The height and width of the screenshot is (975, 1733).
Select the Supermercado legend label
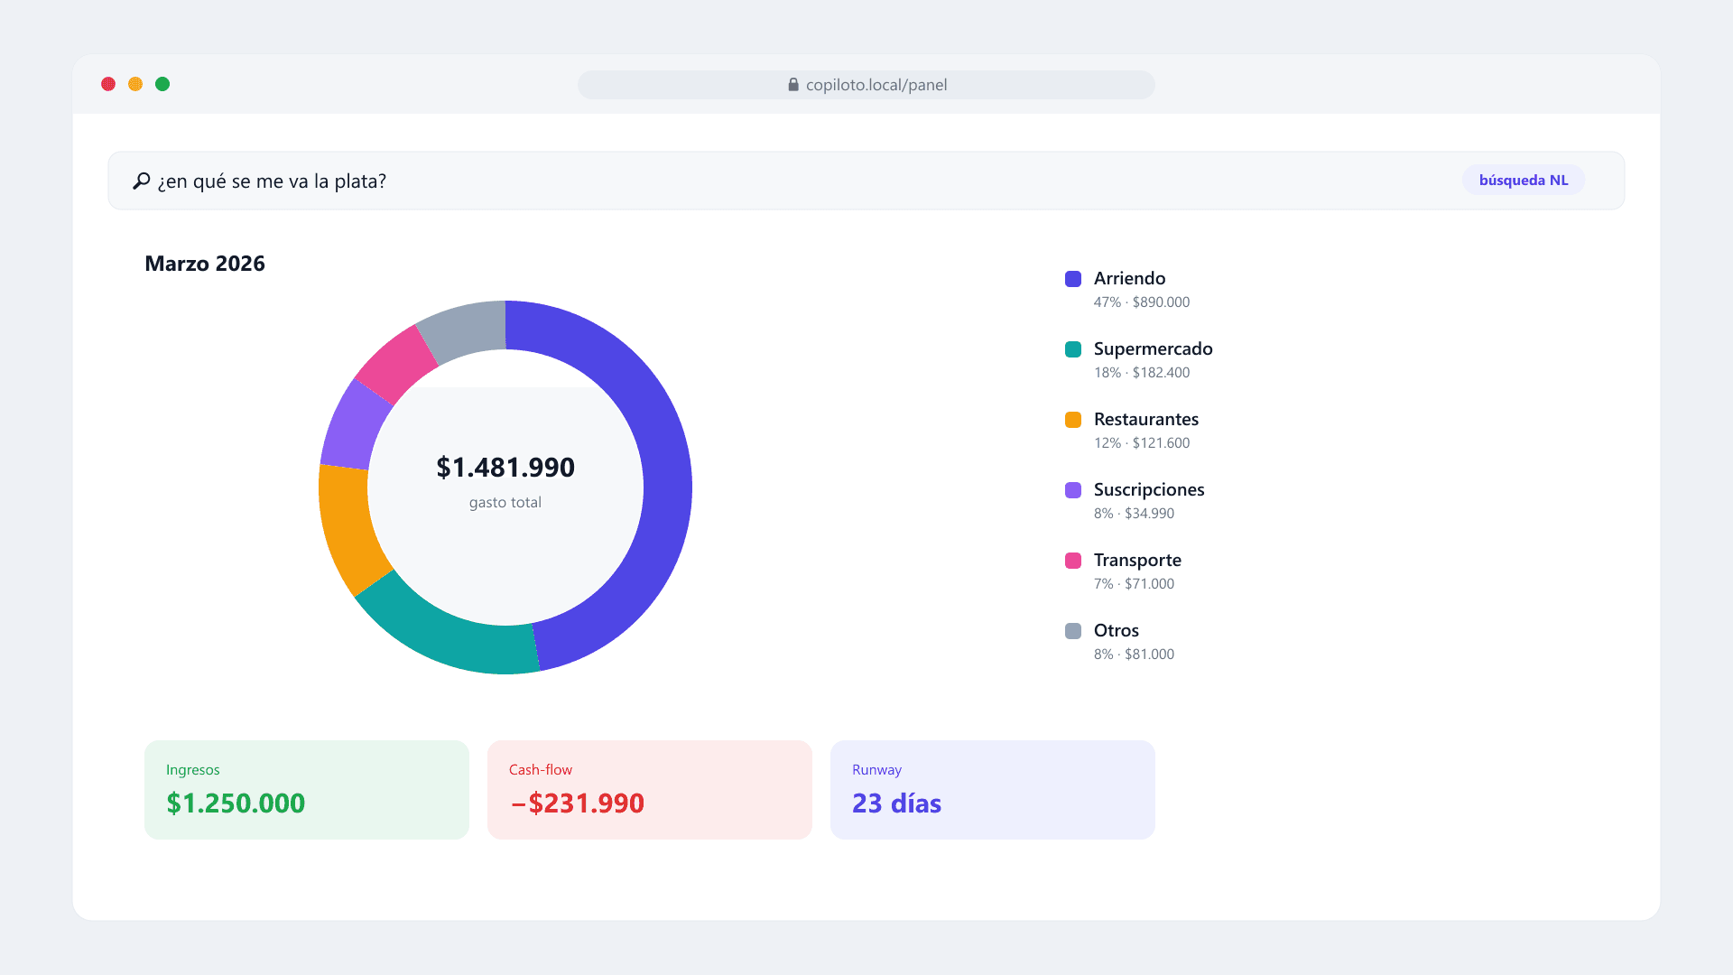pyautogui.click(x=1153, y=348)
